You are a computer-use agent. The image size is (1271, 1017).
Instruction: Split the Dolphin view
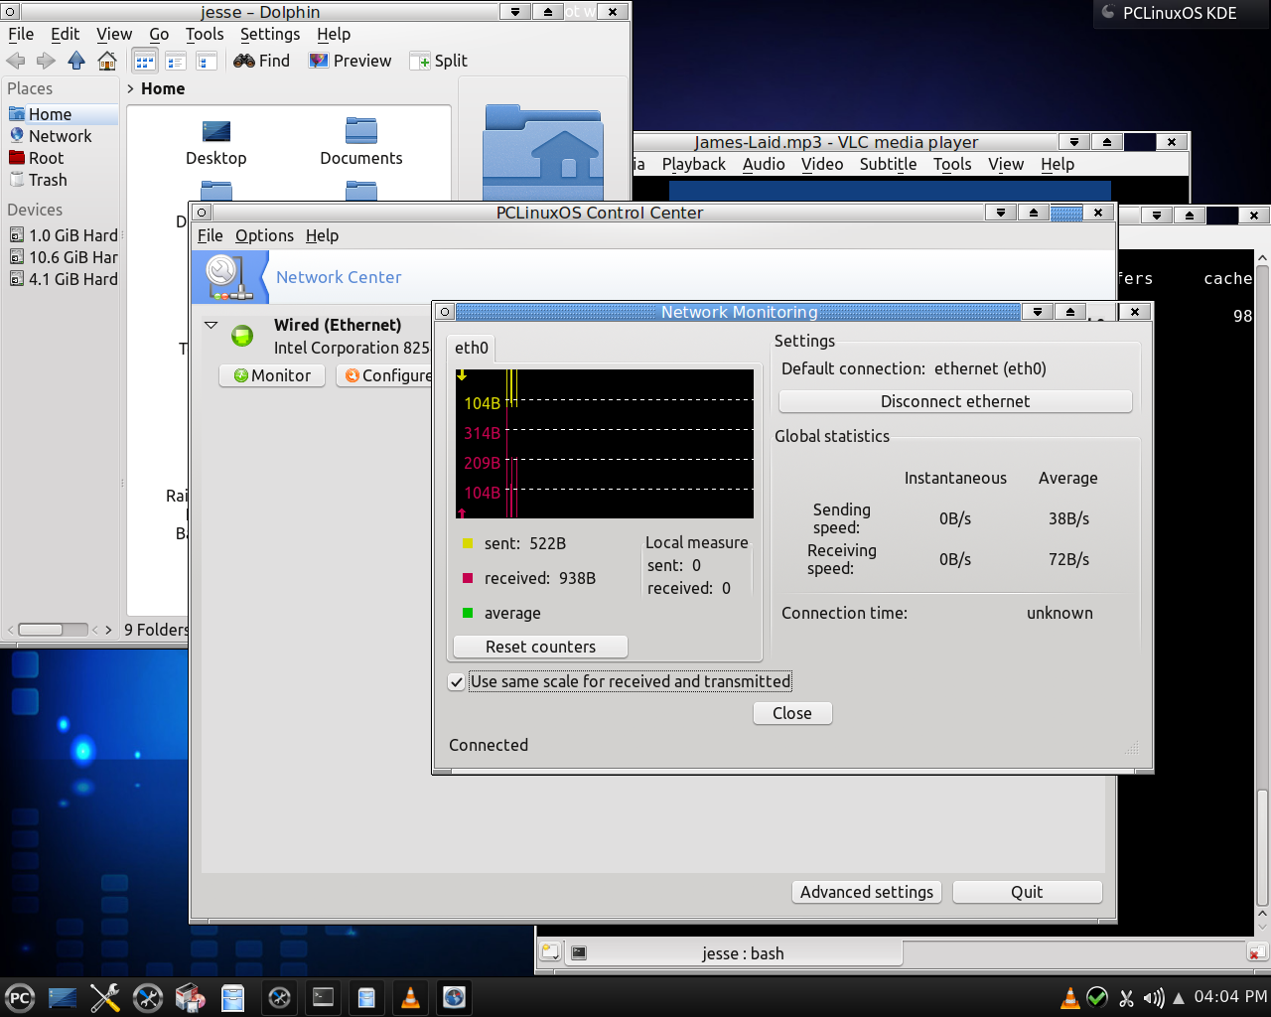click(438, 61)
